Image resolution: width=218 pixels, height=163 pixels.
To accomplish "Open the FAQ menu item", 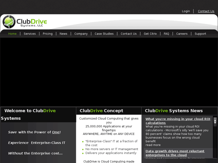I will 166,34.
